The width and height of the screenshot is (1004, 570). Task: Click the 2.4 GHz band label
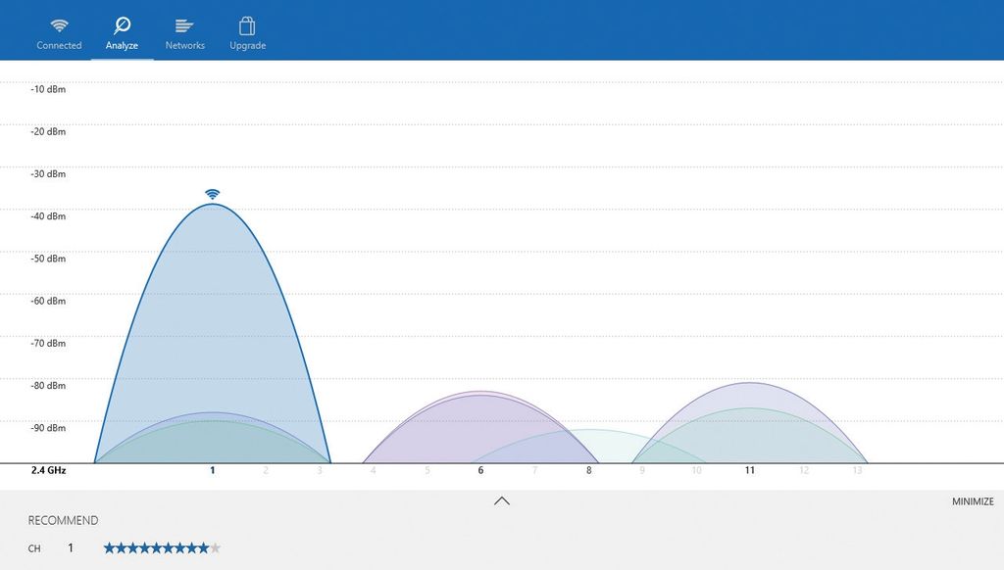49,470
